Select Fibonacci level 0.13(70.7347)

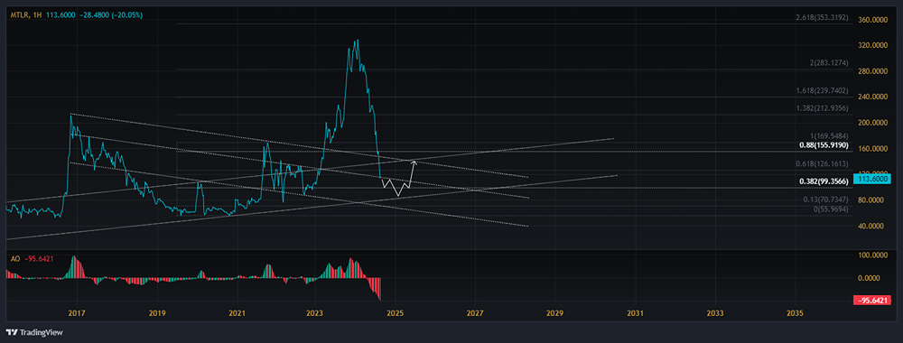point(825,199)
